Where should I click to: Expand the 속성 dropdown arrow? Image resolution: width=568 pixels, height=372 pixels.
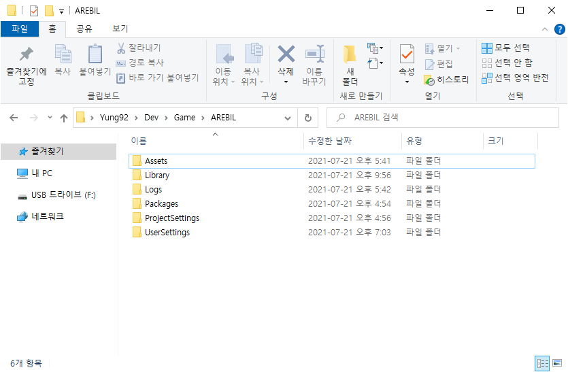[407, 82]
